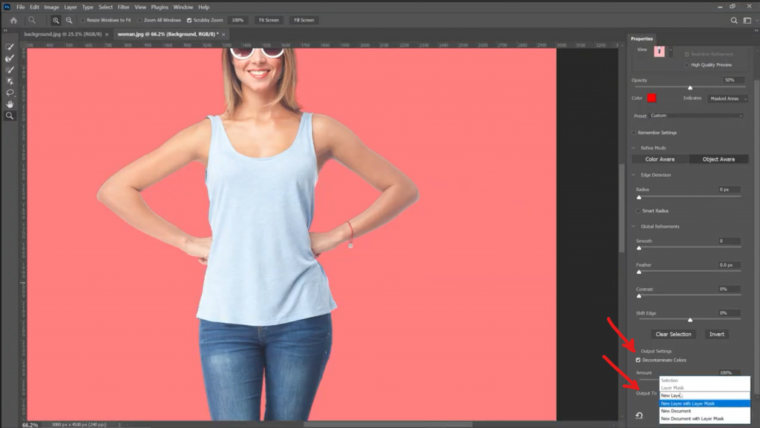Viewport: 760px width, 428px height.
Task: Open the Plugins menu
Action: (x=160, y=7)
